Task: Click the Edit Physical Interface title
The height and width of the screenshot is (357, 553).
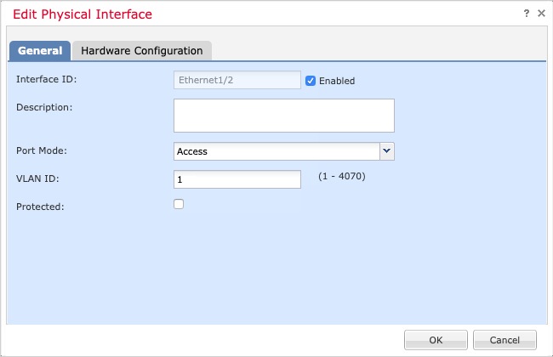Action: pyautogui.click(x=83, y=14)
